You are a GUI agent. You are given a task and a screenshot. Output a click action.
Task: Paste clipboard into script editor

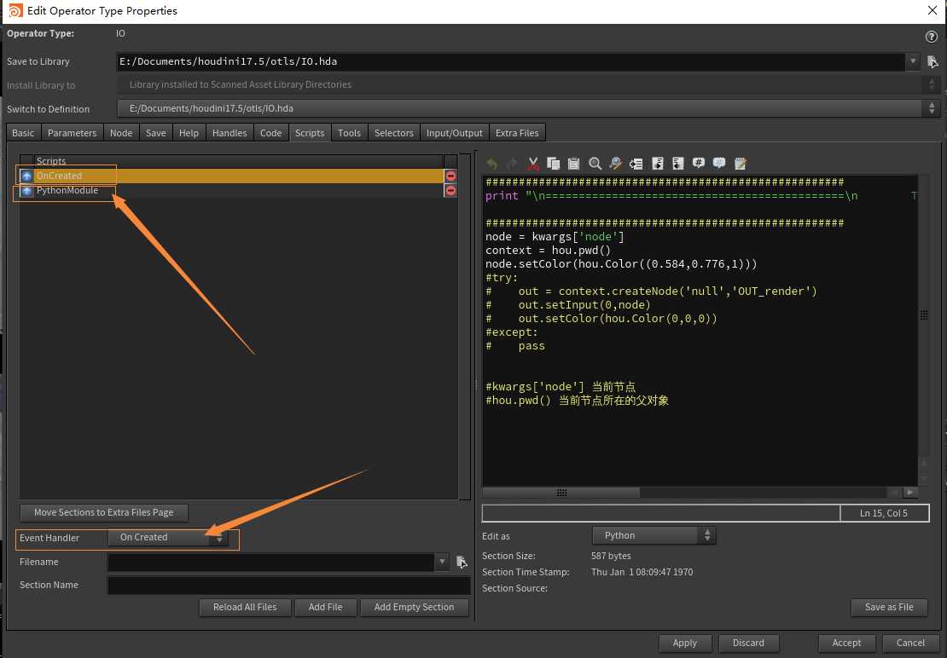point(574,164)
